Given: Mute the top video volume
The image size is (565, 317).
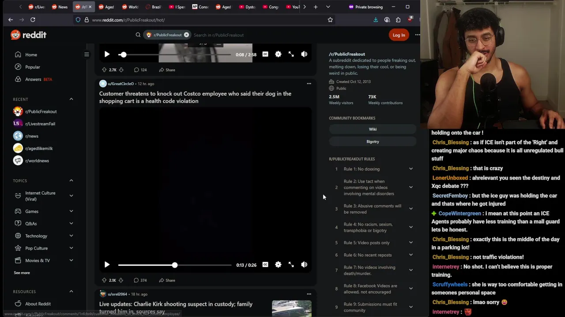Looking at the screenshot, I should click(304, 54).
